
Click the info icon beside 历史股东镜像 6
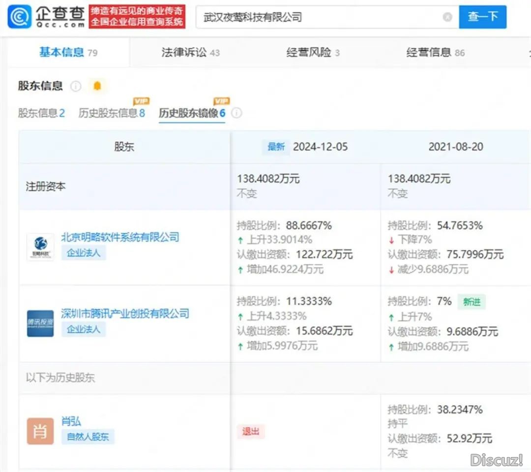tap(236, 113)
